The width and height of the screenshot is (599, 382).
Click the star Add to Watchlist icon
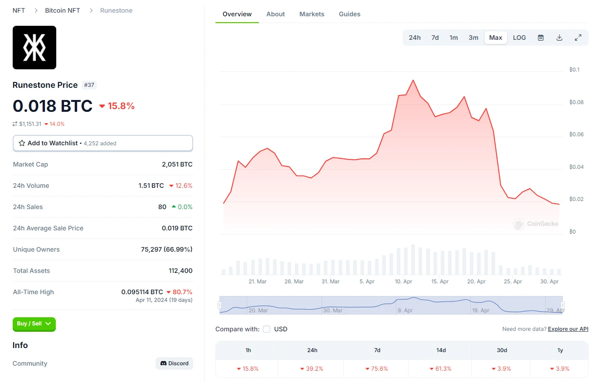(x=22, y=143)
